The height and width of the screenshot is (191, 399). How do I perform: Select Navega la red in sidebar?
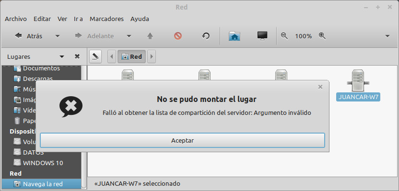(x=41, y=184)
